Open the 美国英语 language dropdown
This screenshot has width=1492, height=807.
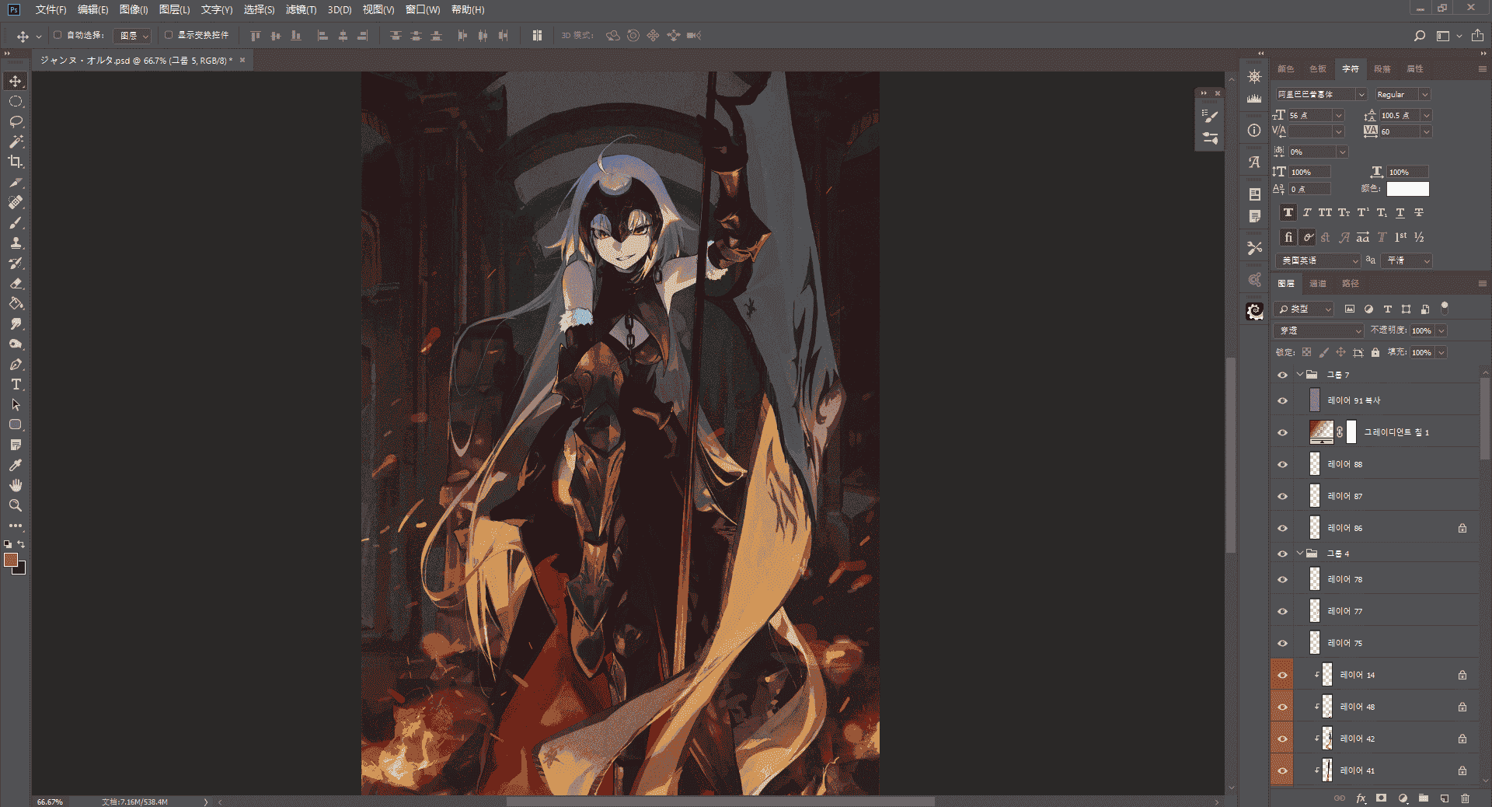pos(1317,260)
